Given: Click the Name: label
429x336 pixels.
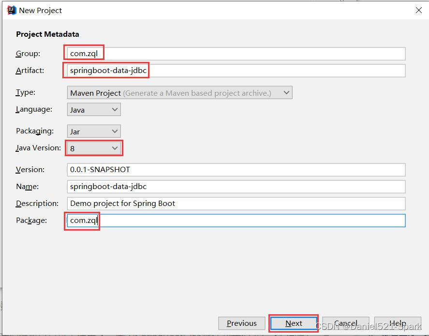Looking at the screenshot, I should [28, 187].
